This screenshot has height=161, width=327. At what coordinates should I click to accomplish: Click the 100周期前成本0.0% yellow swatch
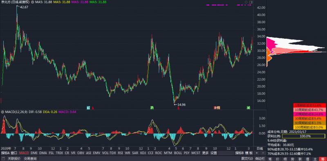(x=310, y=128)
